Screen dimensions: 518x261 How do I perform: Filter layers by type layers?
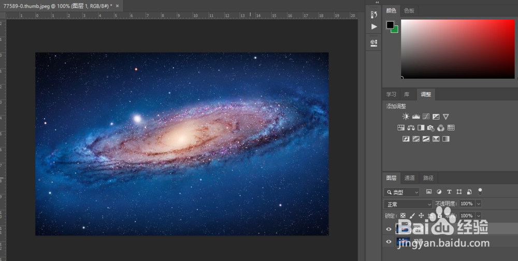pyautogui.click(x=449, y=192)
